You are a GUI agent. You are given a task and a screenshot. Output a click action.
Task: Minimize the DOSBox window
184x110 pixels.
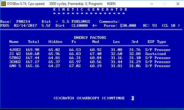152,4
